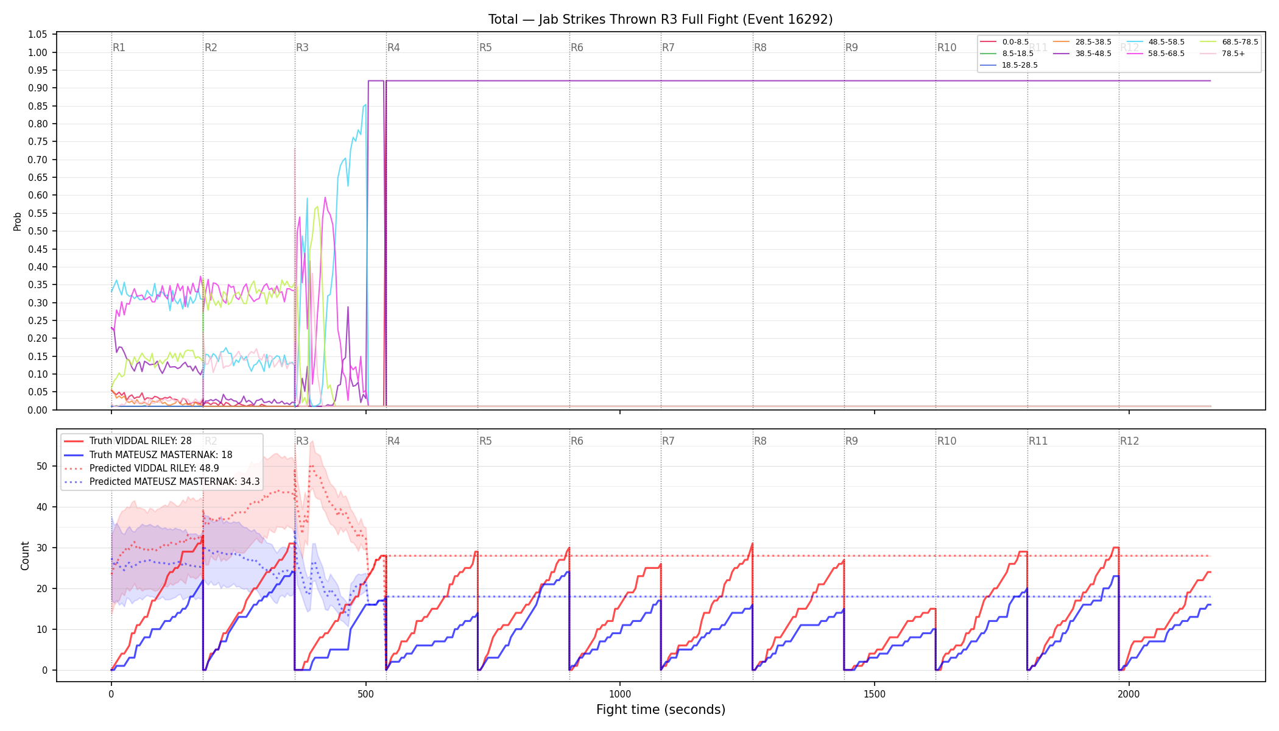Click the 'Fight time (seconds)' axis label
1279x731 pixels.
pos(661,710)
